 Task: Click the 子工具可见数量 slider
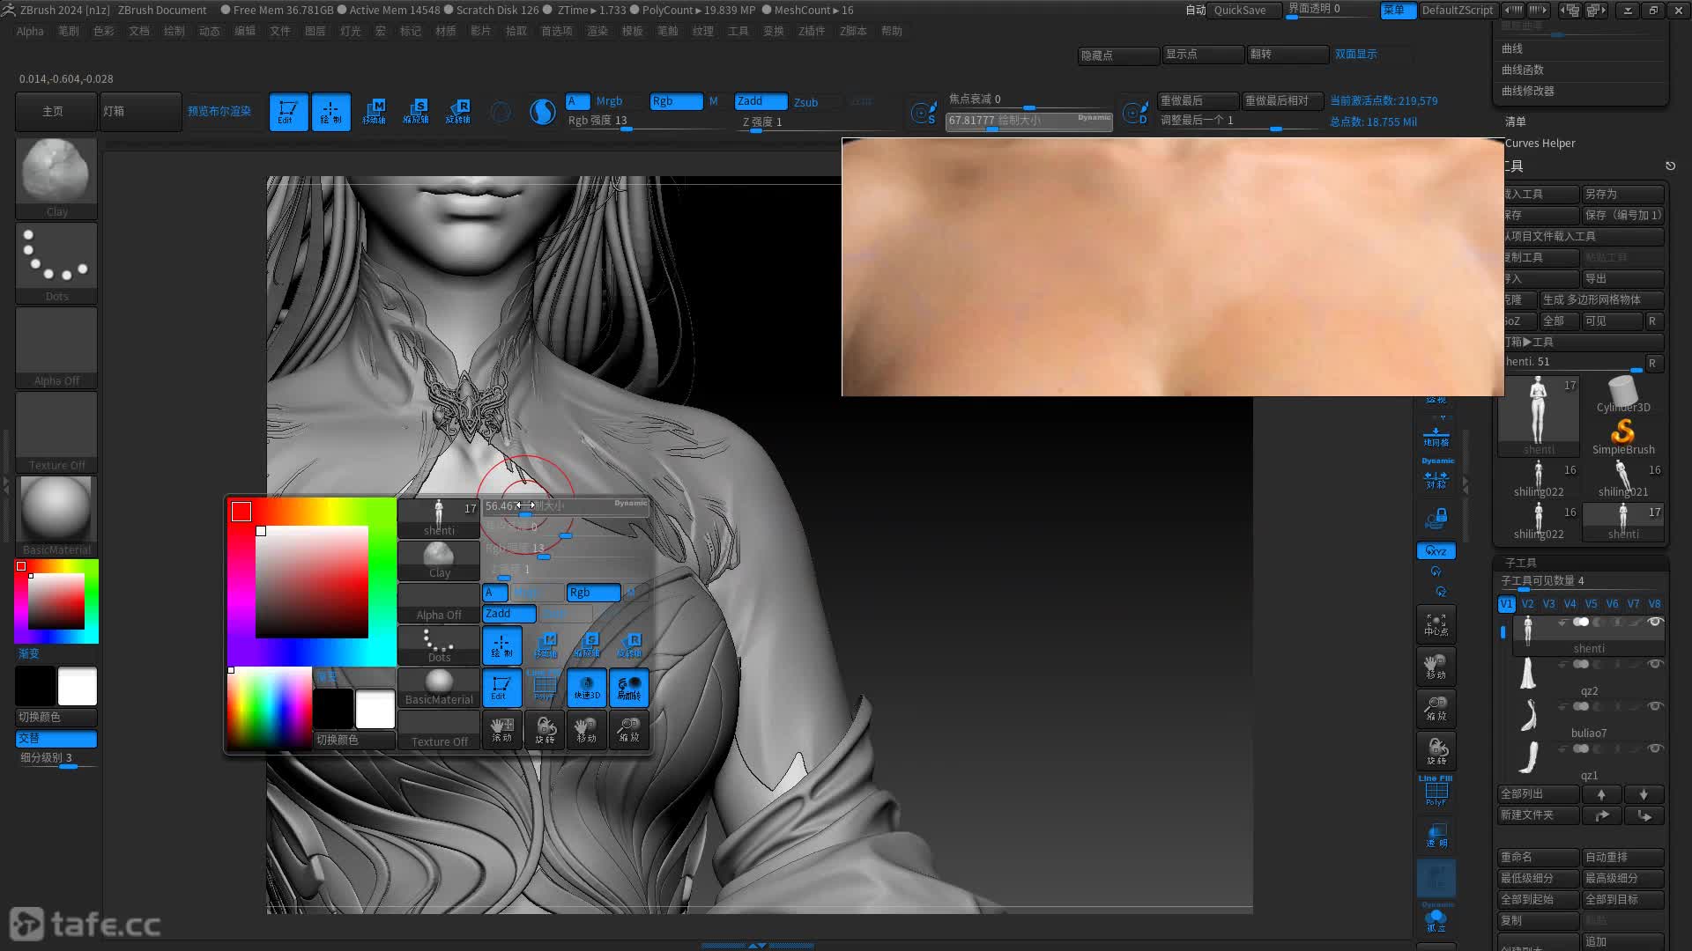1582,582
